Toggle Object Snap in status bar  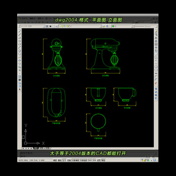tap(75, 160)
